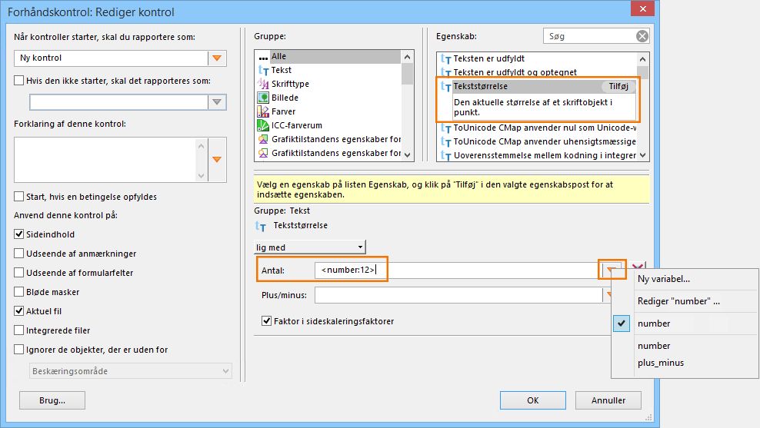This screenshot has width=760, height=428.
Task: Click the red delete icon beside Antal
Action: tap(638, 269)
